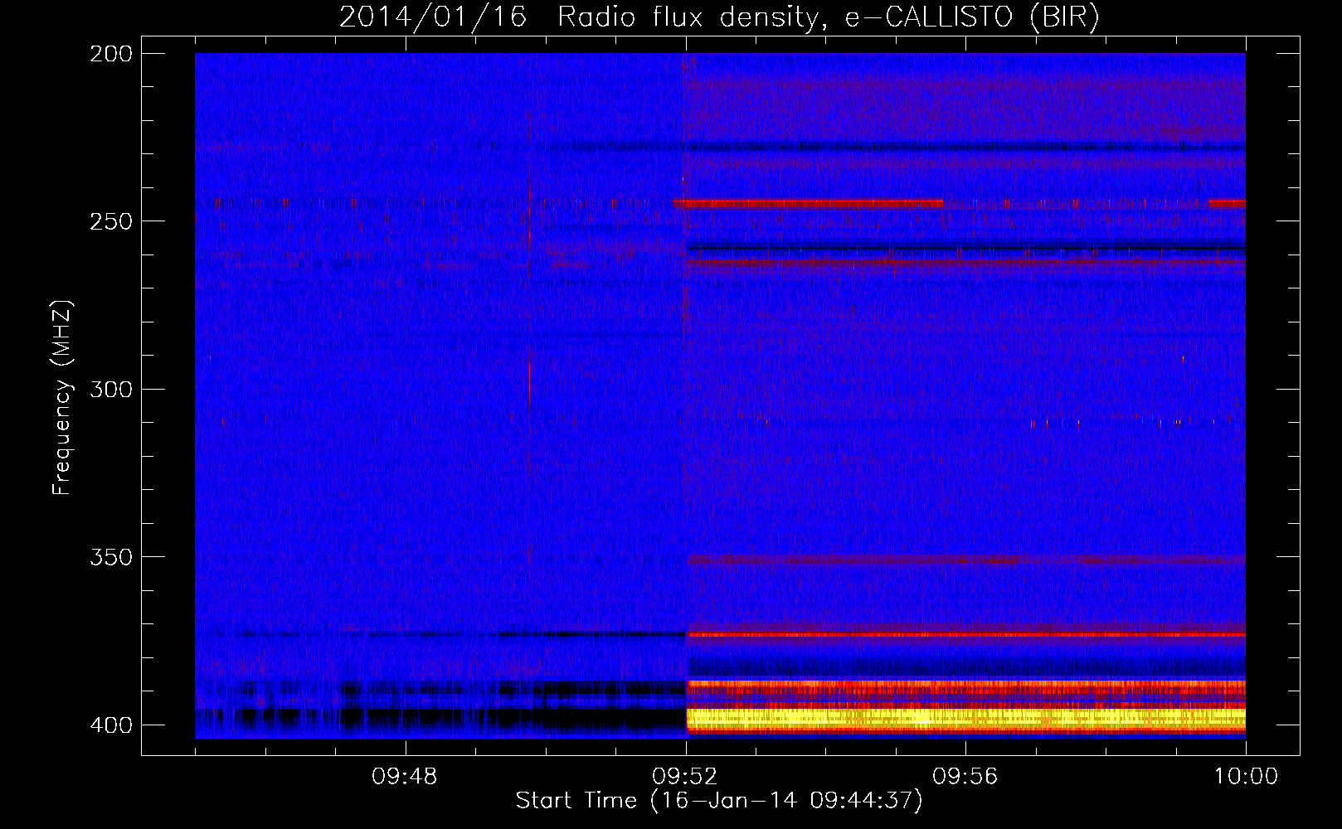Click the 'Start Time (16-Jan-14 09:44:37)' label
Screen dimensions: 1342x829
[x=719, y=801]
